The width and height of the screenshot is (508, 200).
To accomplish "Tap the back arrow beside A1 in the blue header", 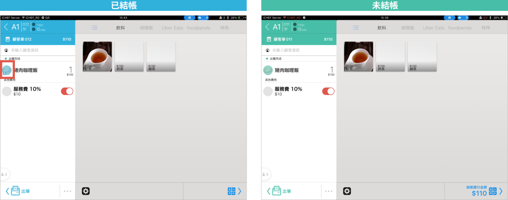I will (x=6, y=27).
